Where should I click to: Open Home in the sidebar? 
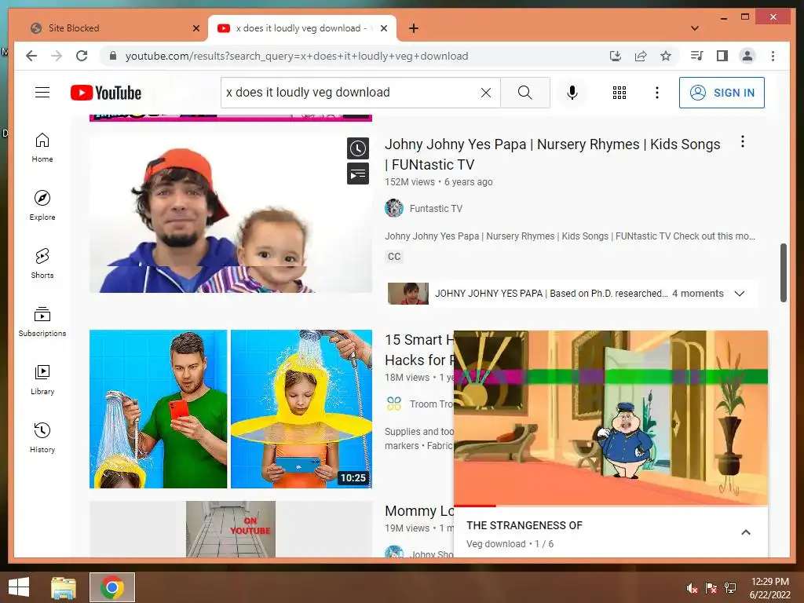(42, 148)
